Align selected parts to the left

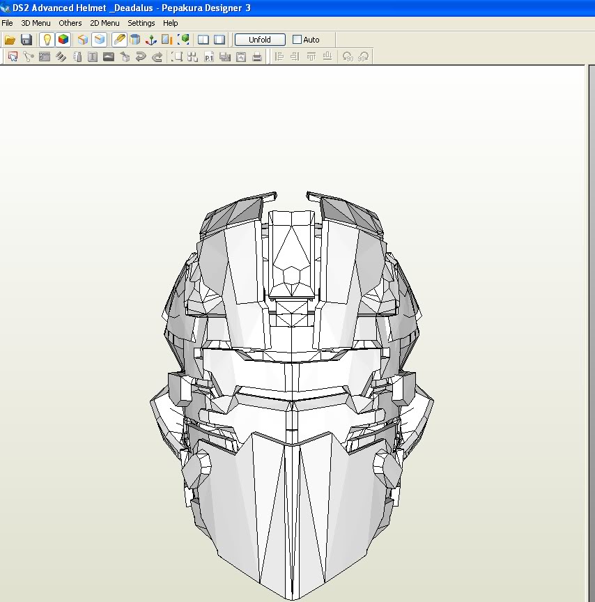tap(279, 57)
